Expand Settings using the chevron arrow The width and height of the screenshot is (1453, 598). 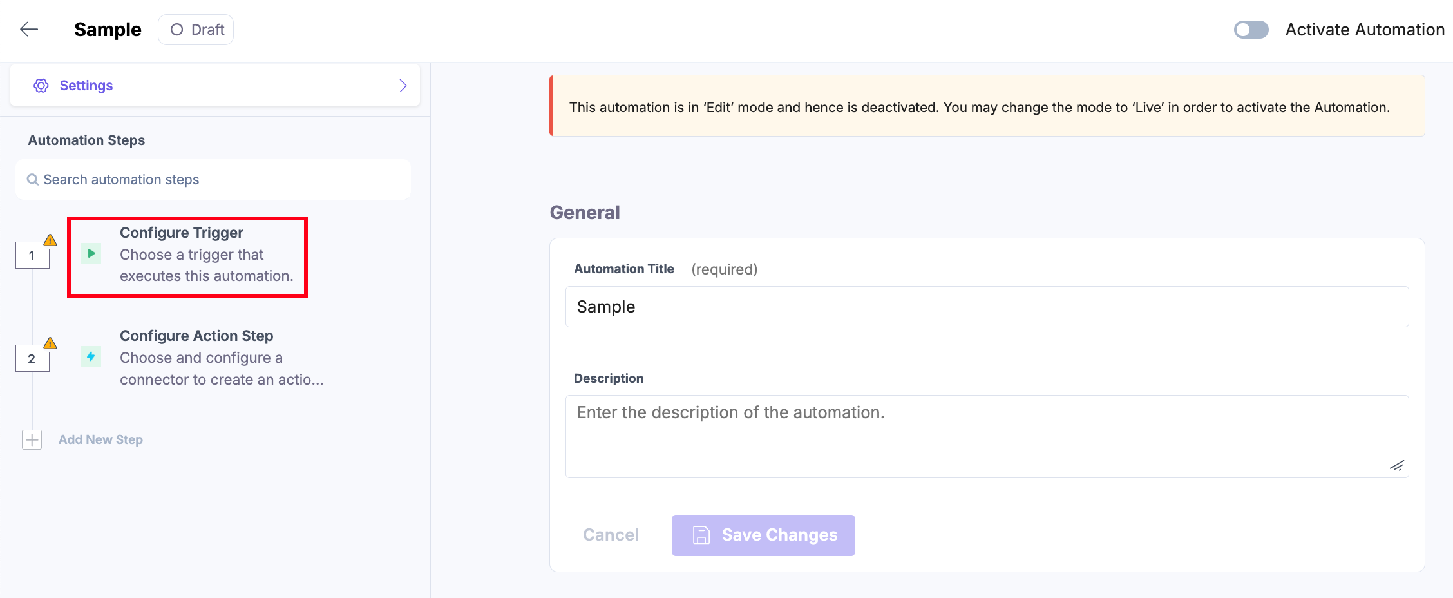coord(403,85)
